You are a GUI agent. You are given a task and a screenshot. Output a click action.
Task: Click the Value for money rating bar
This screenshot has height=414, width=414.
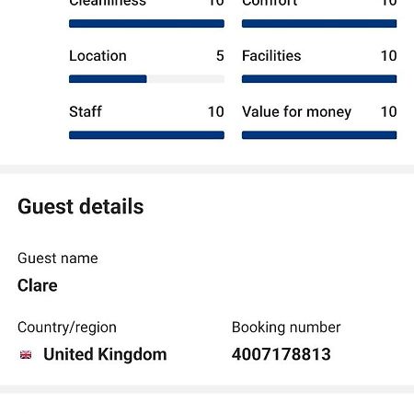point(319,135)
